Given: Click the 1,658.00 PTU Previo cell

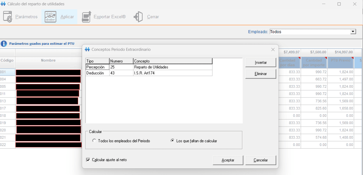Looking at the screenshot, I should [341, 108].
